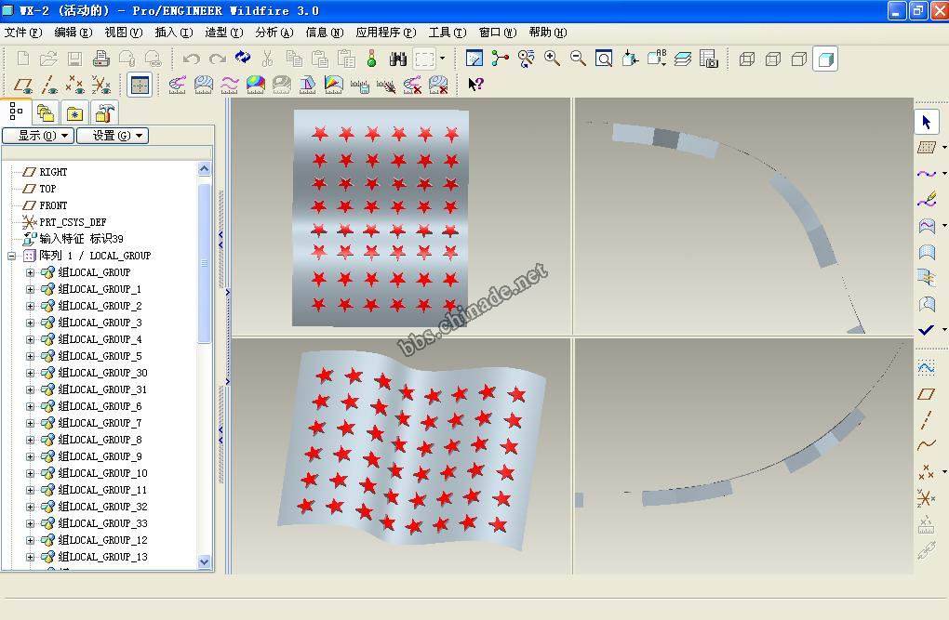The height and width of the screenshot is (620, 949).
Task: Open the 设置(G) dropdown
Action: [113, 136]
